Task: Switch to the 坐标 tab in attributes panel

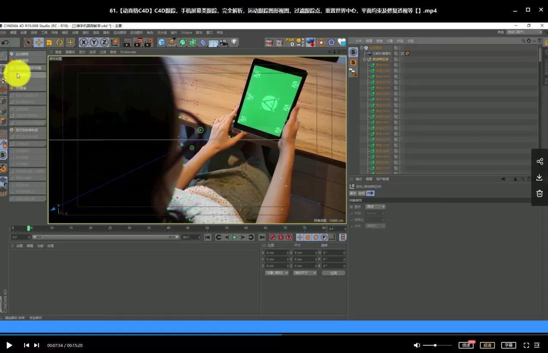Action: click(361, 193)
